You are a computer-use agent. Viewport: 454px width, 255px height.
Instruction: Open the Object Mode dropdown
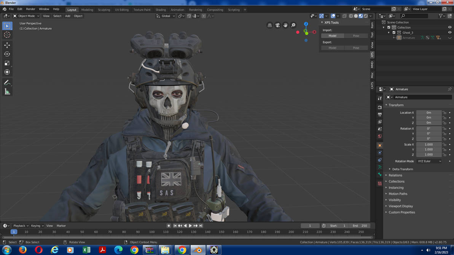[x=26, y=16]
